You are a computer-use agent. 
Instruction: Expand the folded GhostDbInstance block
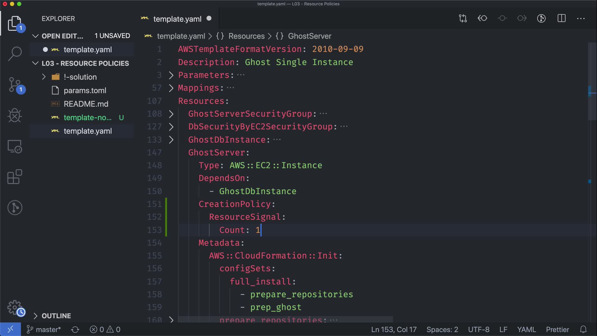point(171,140)
